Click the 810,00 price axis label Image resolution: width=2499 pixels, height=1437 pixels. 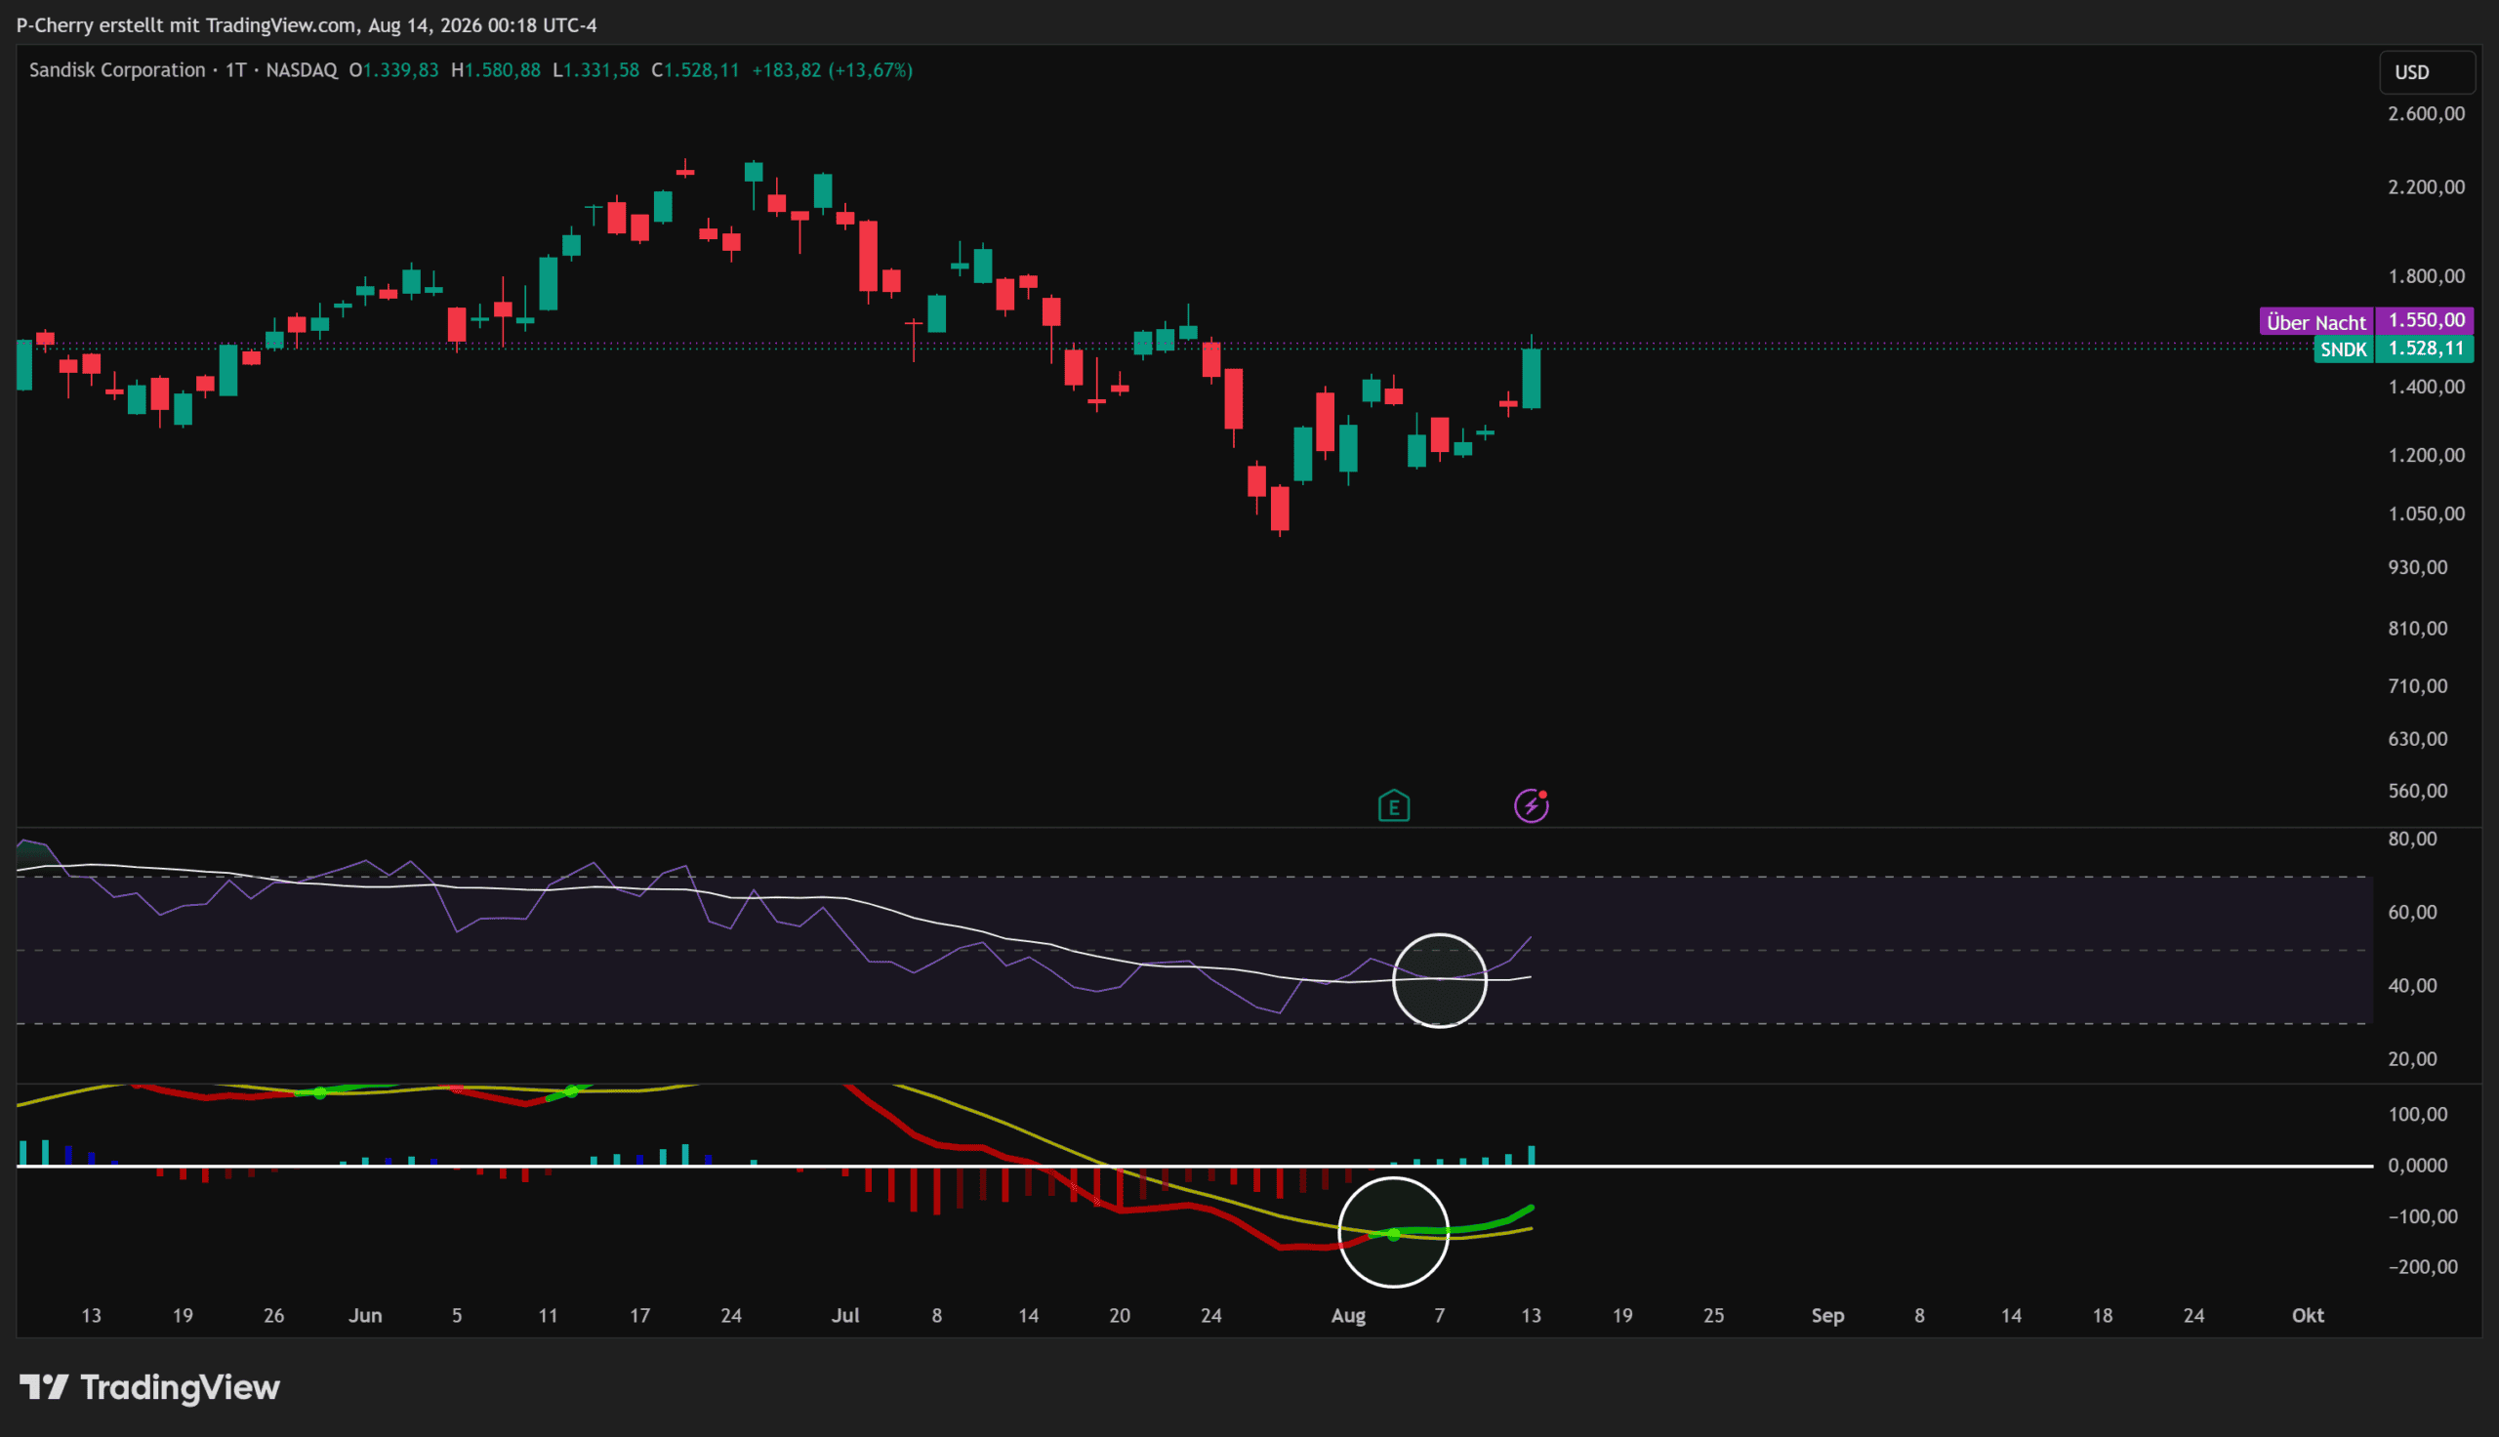point(2418,629)
